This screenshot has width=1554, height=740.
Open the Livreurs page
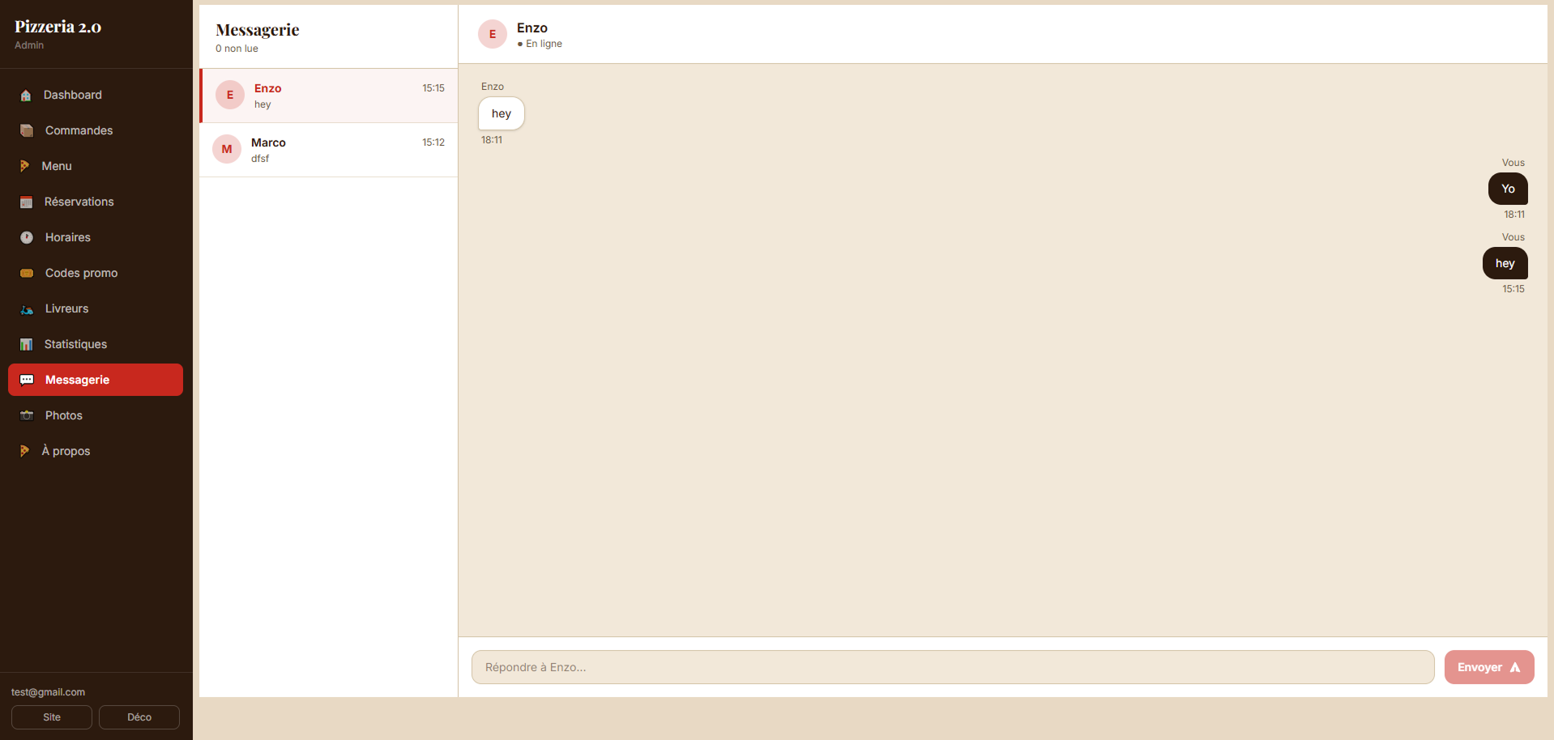pos(96,308)
